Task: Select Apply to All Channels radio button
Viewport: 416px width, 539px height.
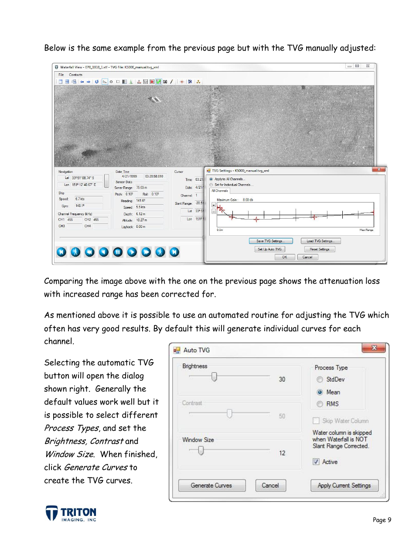Action: 211,179
